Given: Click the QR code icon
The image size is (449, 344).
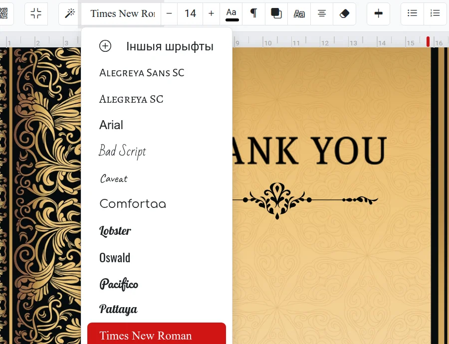Looking at the screenshot, I should [x=4, y=13].
